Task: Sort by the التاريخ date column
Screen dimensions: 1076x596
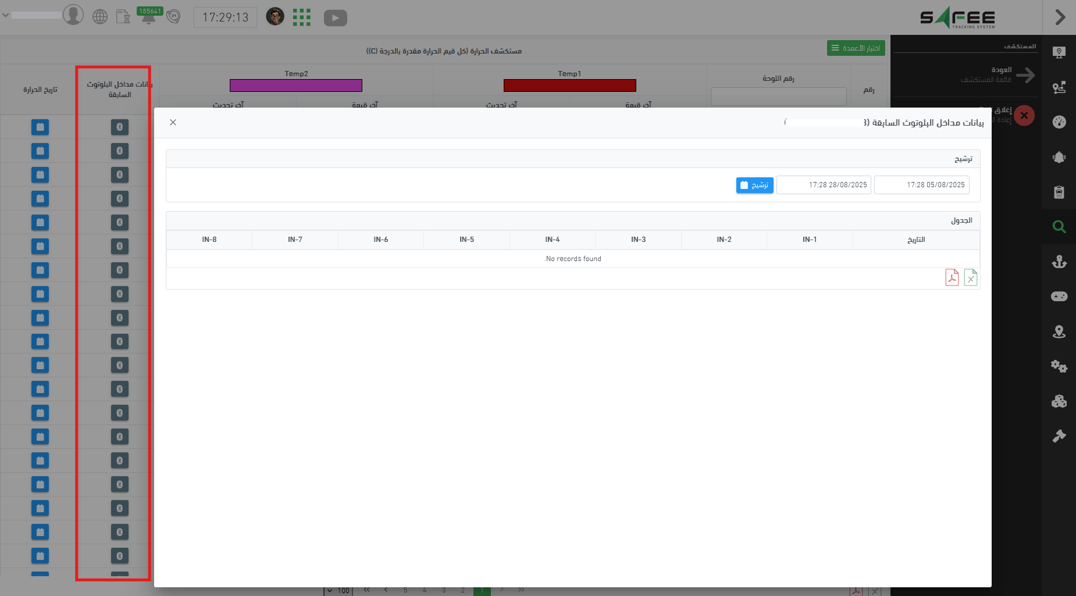Action: pos(915,240)
